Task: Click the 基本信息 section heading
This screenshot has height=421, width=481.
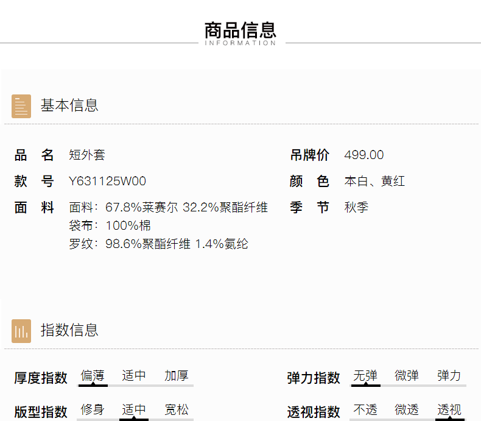Action: (x=69, y=105)
